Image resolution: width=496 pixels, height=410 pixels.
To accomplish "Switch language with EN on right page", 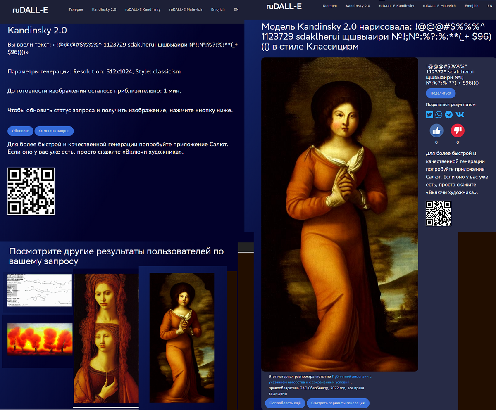I will pos(490,6).
